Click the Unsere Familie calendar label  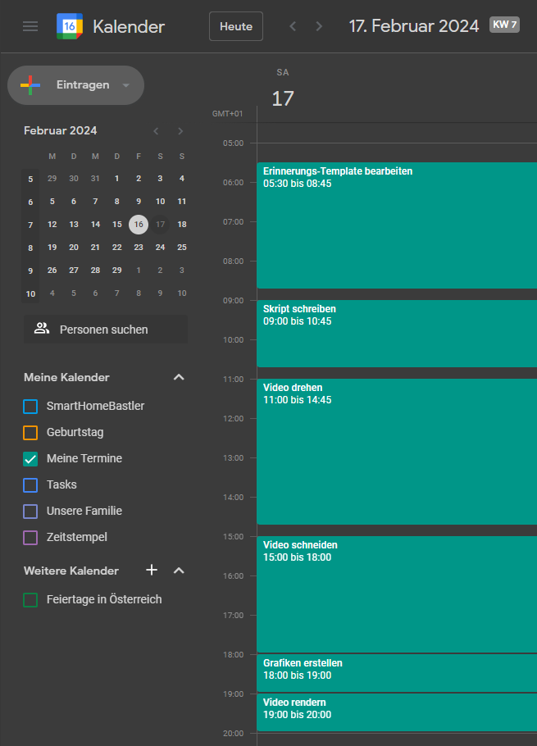click(84, 511)
